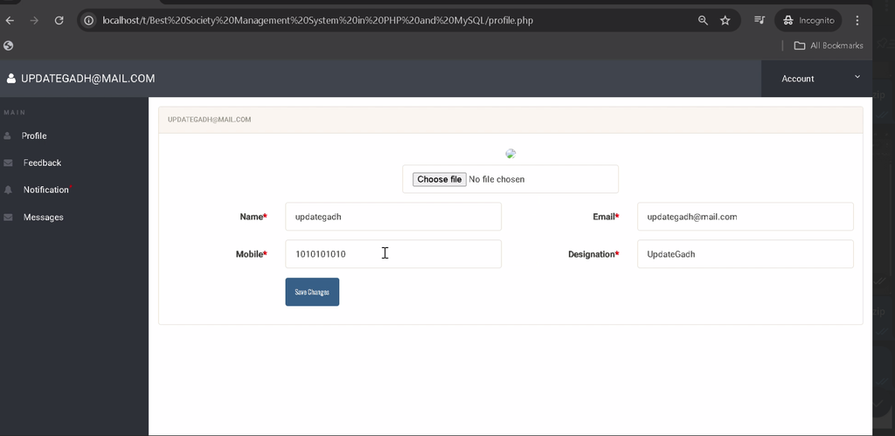The height and width of the screenshot is (436, 895).
Task: Click the Feedback envelope icon in sidebar
Action: [8, 163]
